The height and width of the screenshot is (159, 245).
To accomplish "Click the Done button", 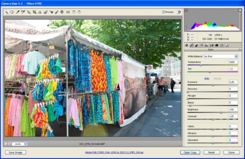I will [232, 152].
